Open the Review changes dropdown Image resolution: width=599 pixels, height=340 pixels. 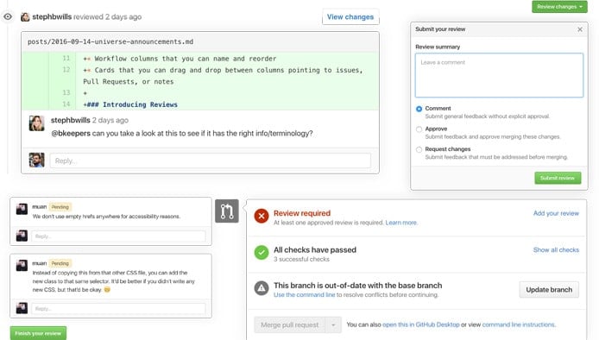[559, 7]
